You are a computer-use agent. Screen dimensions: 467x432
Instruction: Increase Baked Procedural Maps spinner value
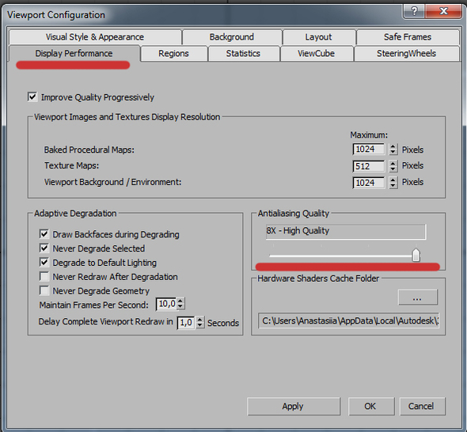pyautogui.click(x=393, y=147)
